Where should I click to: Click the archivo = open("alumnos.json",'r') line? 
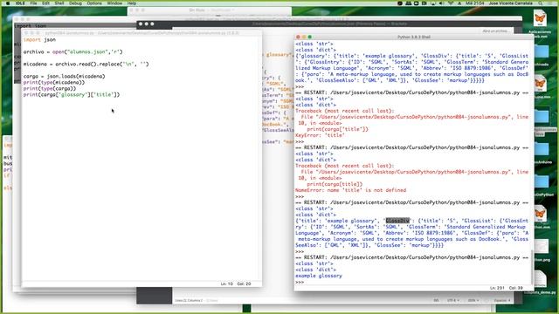[x=73, y=52]
